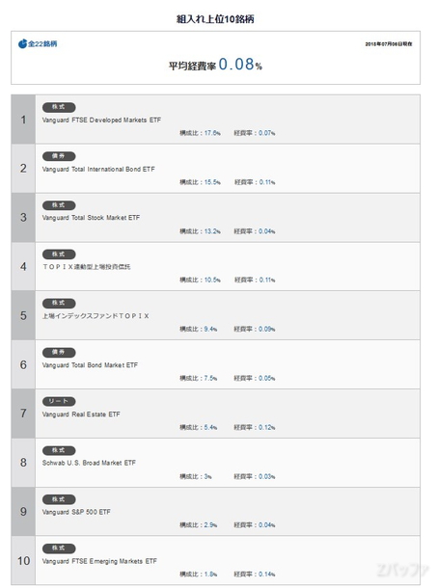Open Vanguard Total International Bond ETF entry
437x588 pixels.
pyautogui.click(x=98, y=169)
